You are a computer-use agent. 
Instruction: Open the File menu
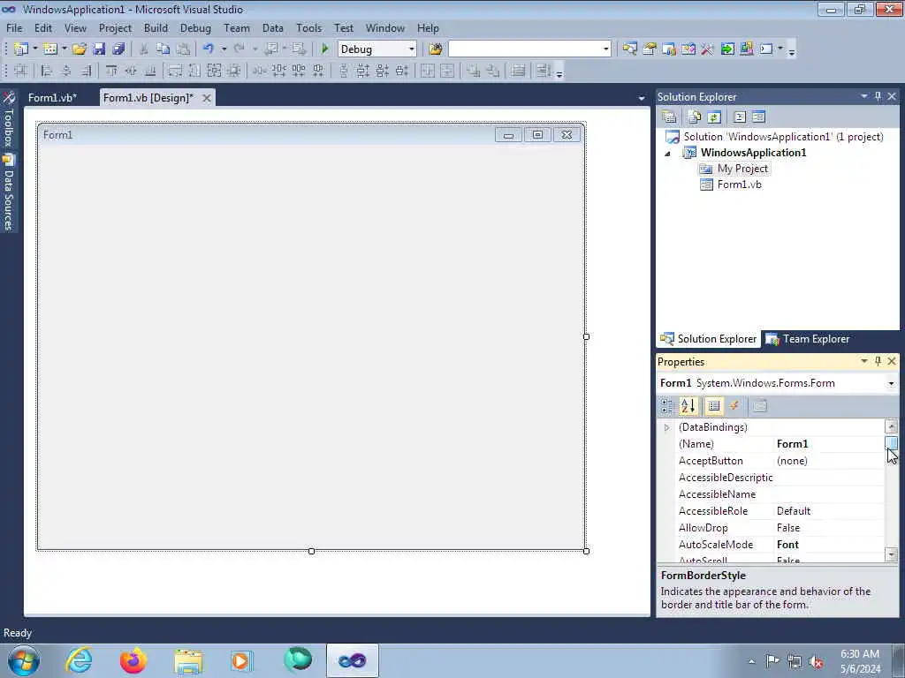[14, 27]
